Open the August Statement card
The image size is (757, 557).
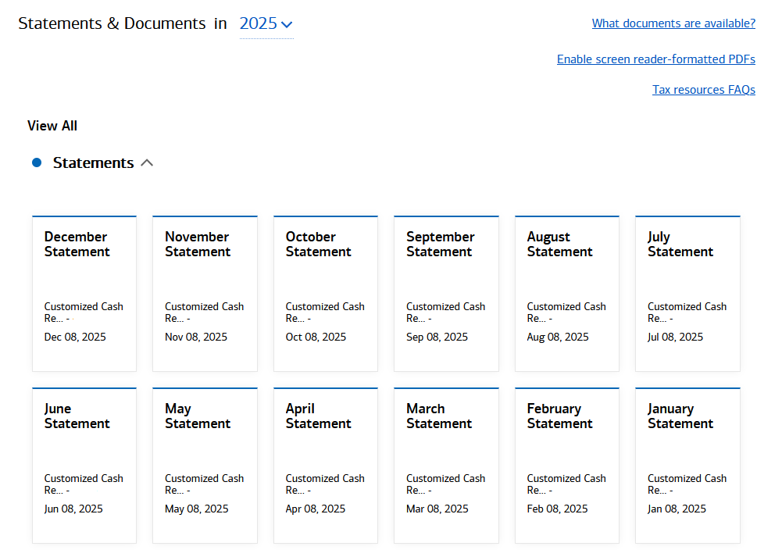tap(567, 293)
